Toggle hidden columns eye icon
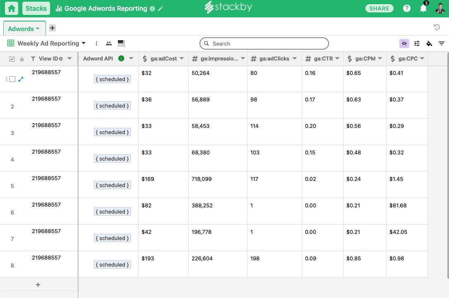449x298 pixels. 404,43
